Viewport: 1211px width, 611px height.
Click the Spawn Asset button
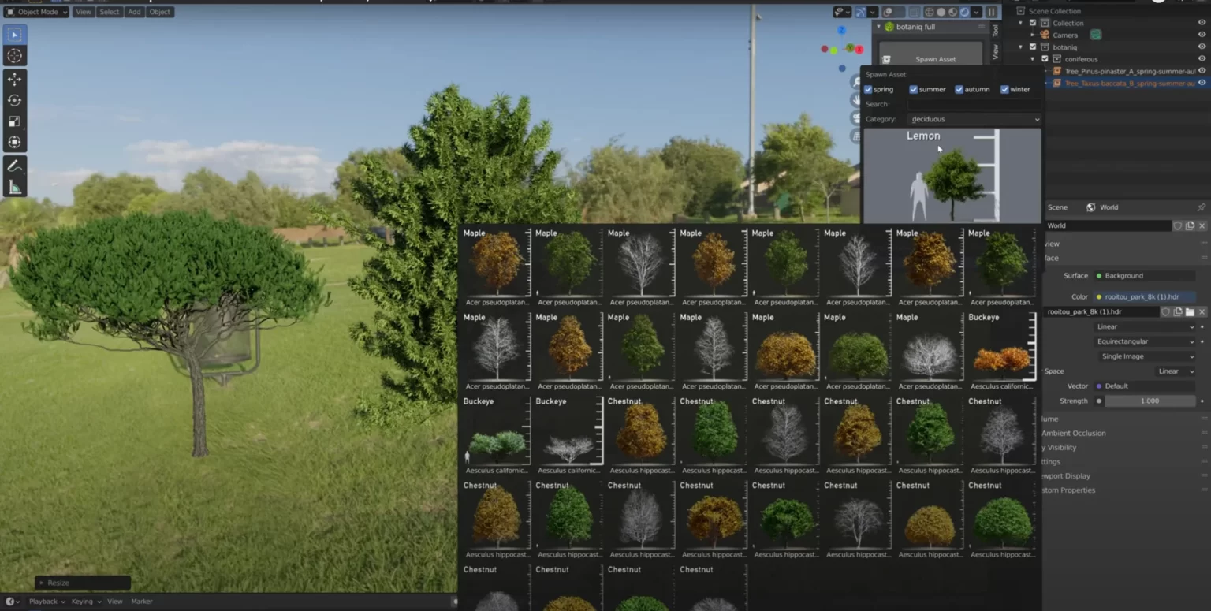click(x=931, y=55)
